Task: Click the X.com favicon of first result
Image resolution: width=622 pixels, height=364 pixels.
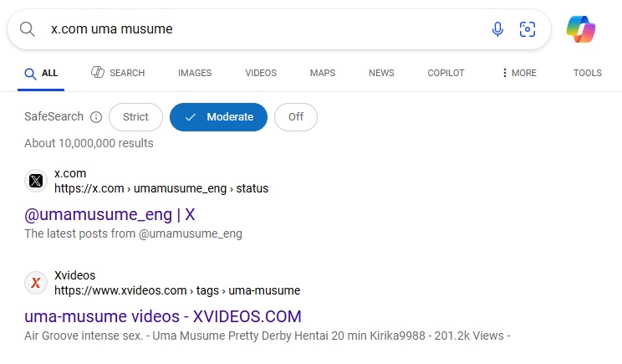Action: point(36,181)
